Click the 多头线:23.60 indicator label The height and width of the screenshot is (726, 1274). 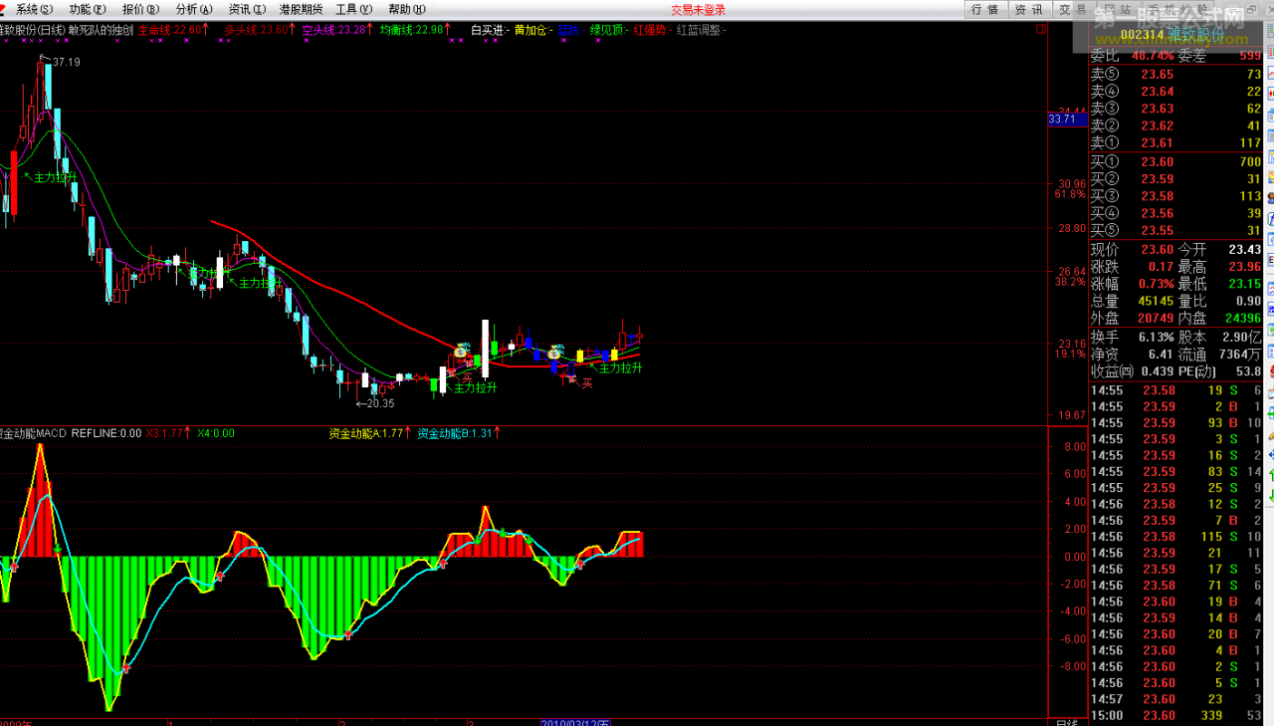click(x=259, y=30)
